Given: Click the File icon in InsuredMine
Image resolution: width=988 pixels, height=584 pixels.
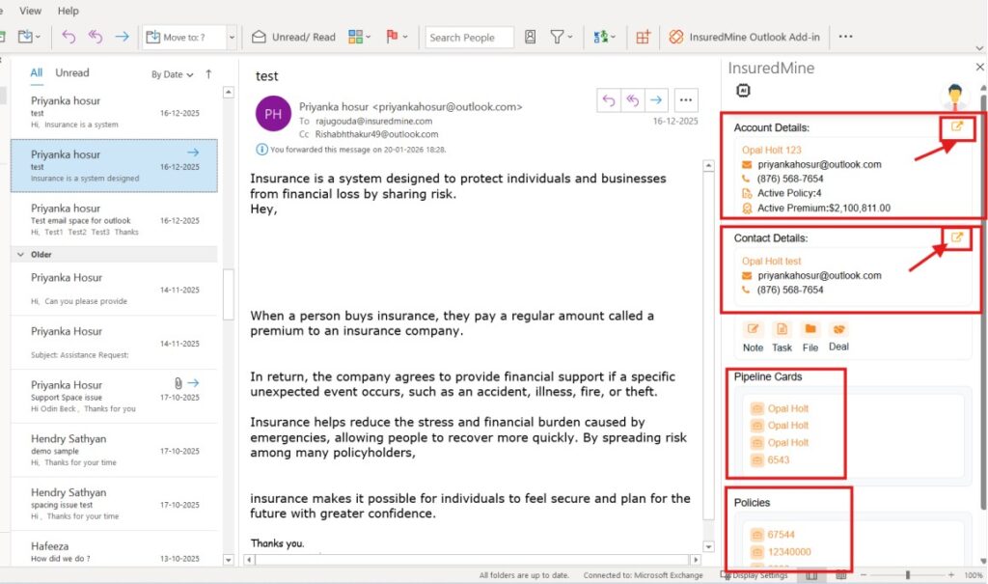Looking at the screenshot, I should tap(810, 330).
